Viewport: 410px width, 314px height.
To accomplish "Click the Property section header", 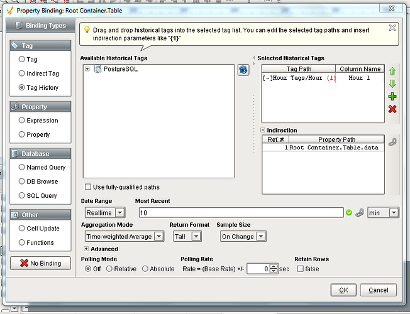I will click(40, 107).
